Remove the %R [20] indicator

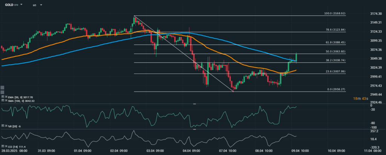click(6, 126)
